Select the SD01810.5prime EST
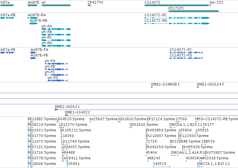 119,122
